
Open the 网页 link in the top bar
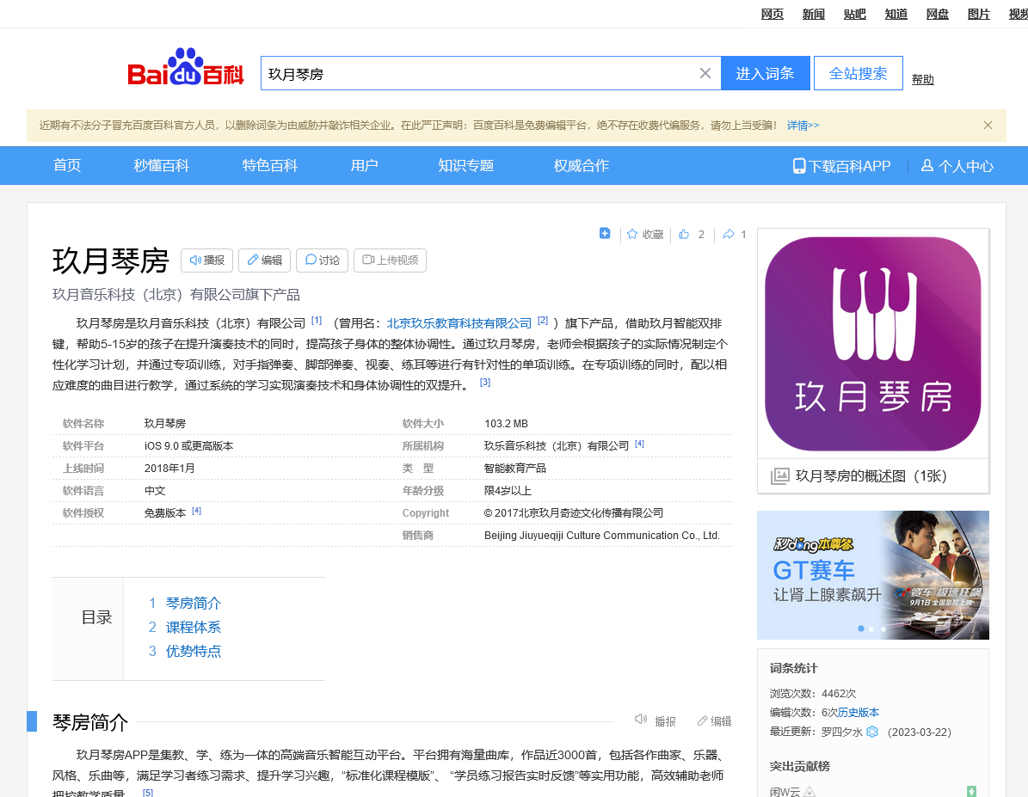point(773,14)
